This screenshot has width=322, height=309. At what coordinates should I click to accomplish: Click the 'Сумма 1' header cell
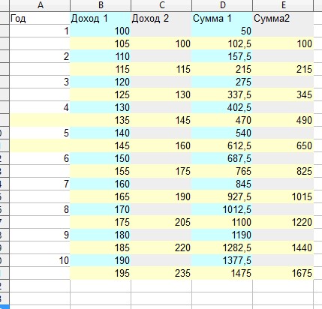pos(222,18)
